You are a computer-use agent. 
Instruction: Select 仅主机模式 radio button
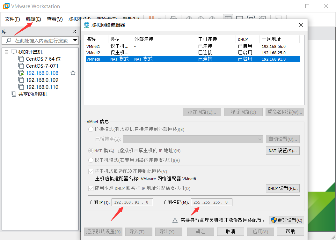[x=91, y=160]
